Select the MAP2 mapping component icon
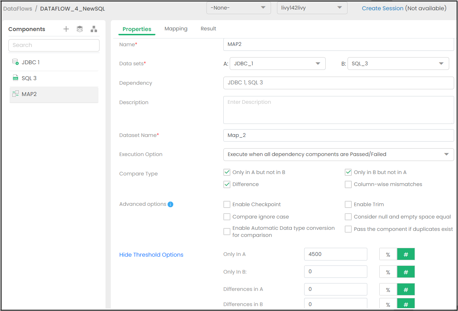The width and height of the screenshot is (458, 311). tap(16, 94)
